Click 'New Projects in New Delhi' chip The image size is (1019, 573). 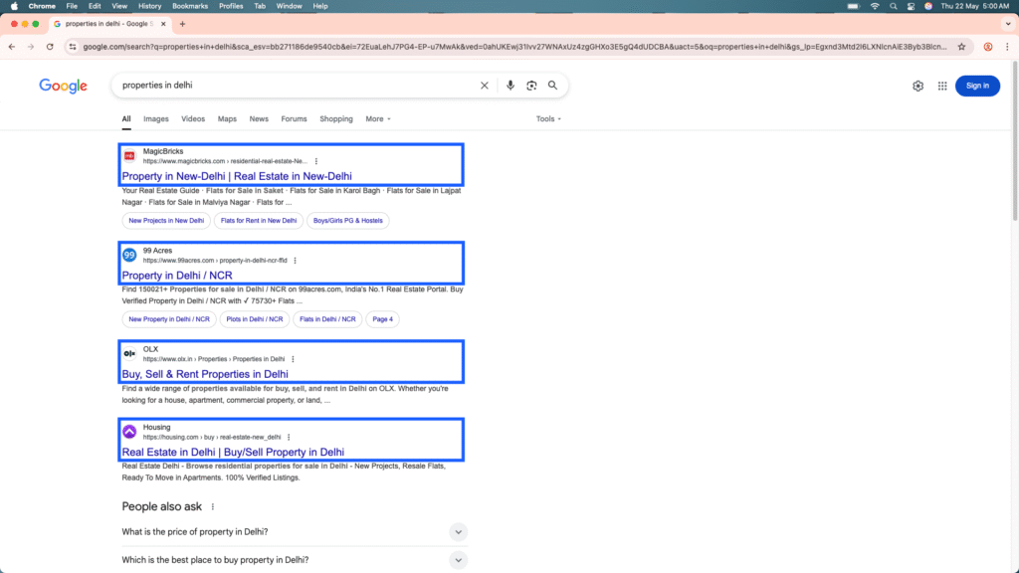click(x=166, y=221)
